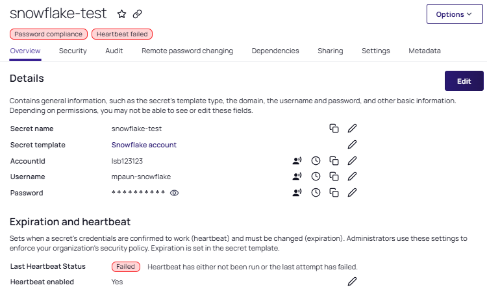The height and width of the screenshot is (296, 487).
Task: Go to the Dependencies tab
Action: coord(275,51)
